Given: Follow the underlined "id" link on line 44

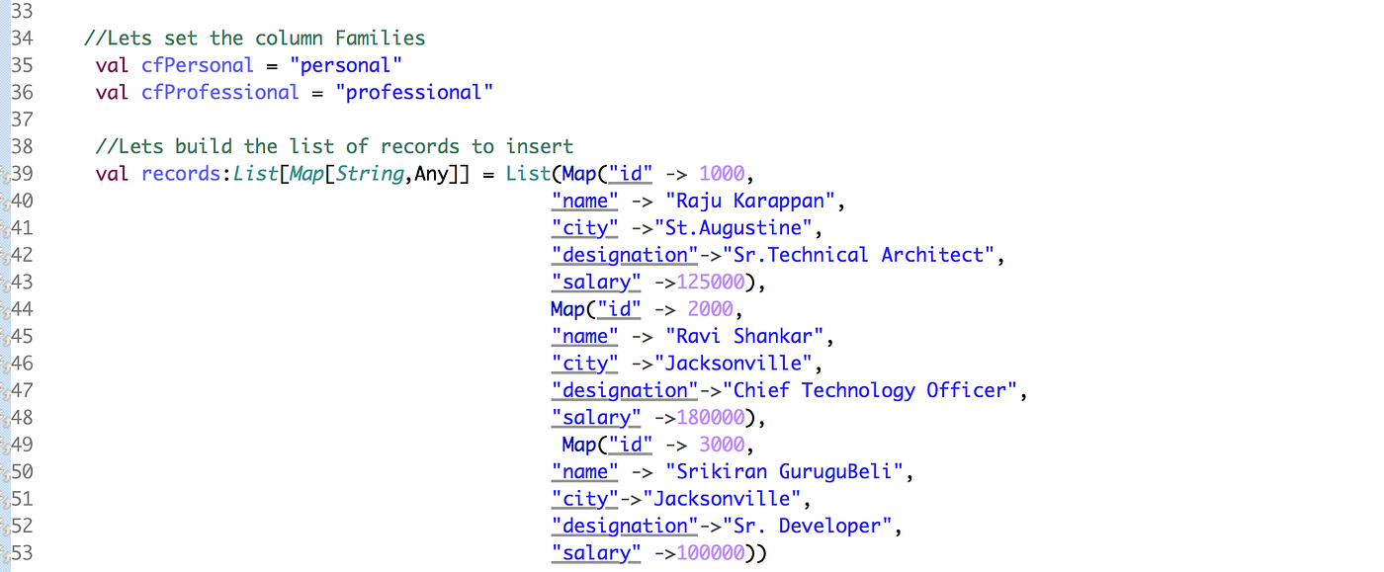Looking at the screenshot, I should click(x=619, y=308).
